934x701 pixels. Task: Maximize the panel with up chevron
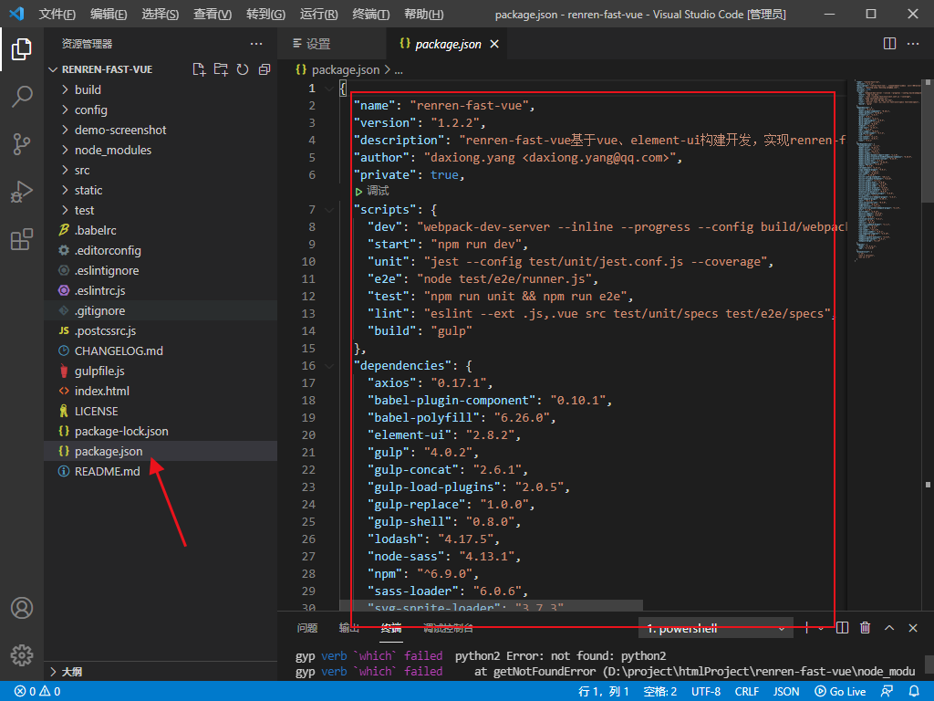click(x=888, y=628)
